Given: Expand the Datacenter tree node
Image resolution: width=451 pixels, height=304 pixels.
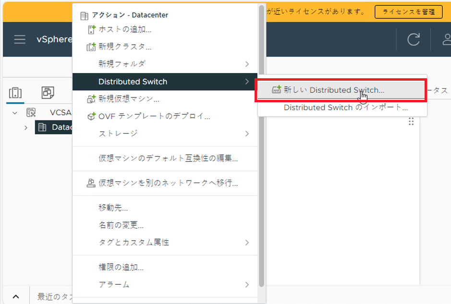Looking at the screenshot, I should pyautogui.click(x=26, y=128).
